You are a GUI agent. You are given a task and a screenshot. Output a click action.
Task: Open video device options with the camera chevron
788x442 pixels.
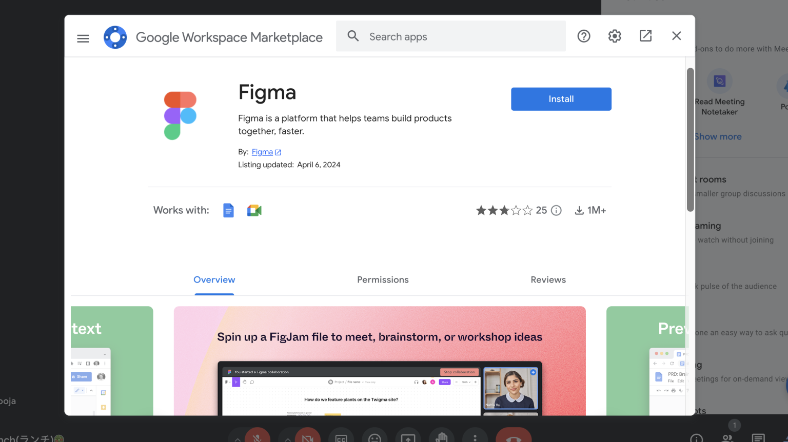pyautogui.click(x=287, y=438)
